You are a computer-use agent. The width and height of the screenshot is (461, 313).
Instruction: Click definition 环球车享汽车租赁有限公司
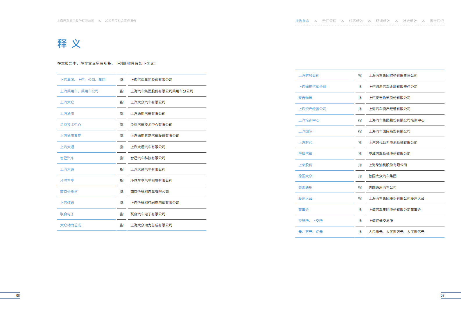click(151, 180)
